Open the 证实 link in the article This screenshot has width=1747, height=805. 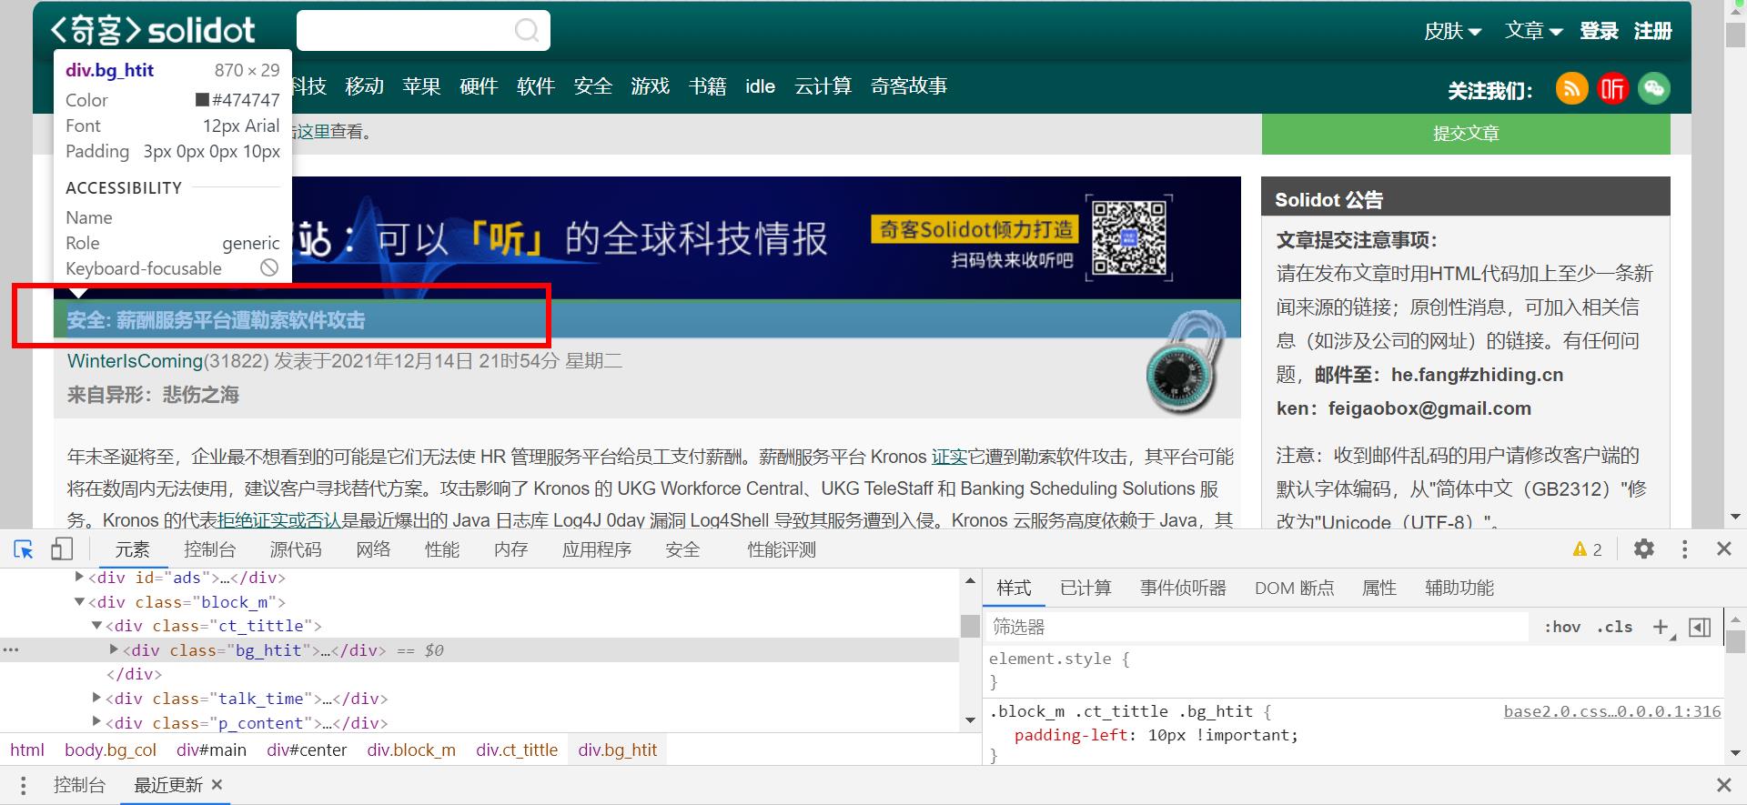click(949, 457)
